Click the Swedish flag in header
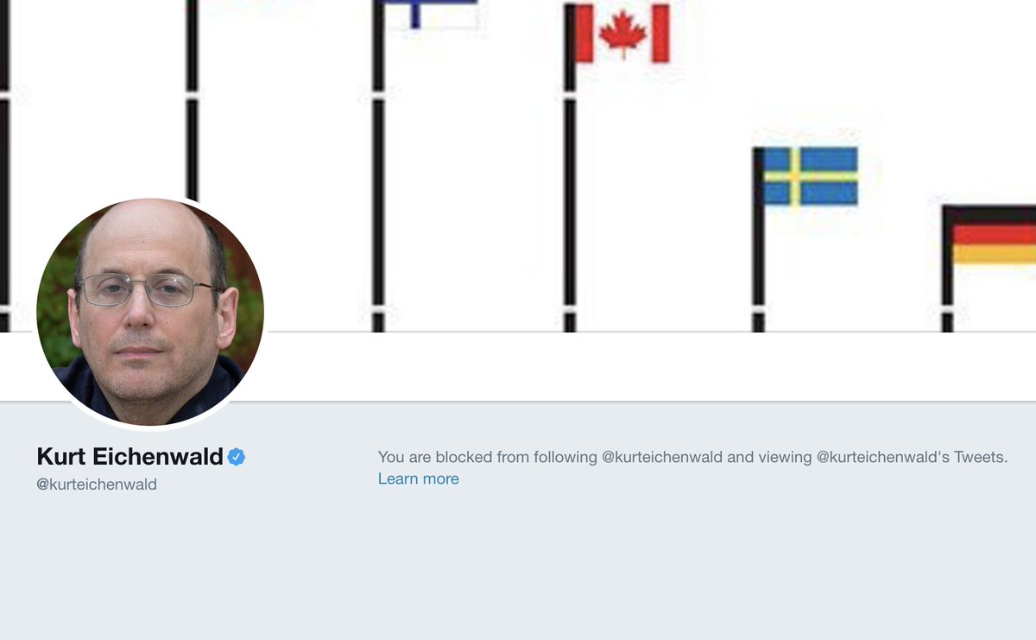 click(811, 176)
